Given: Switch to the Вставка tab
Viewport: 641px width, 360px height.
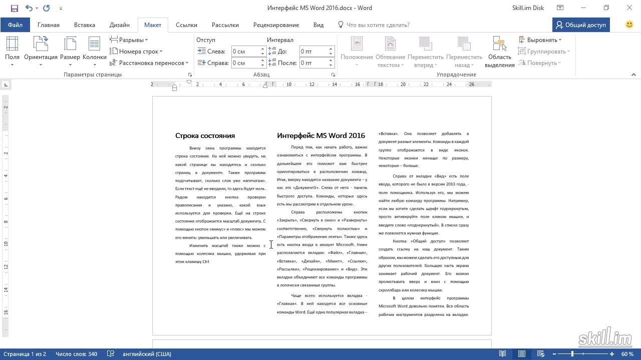Looking at the screenshot, I should pos(85,25).
